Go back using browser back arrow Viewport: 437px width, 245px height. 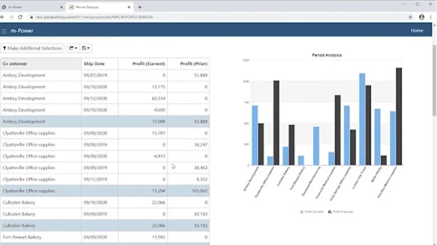pos(3,17)
